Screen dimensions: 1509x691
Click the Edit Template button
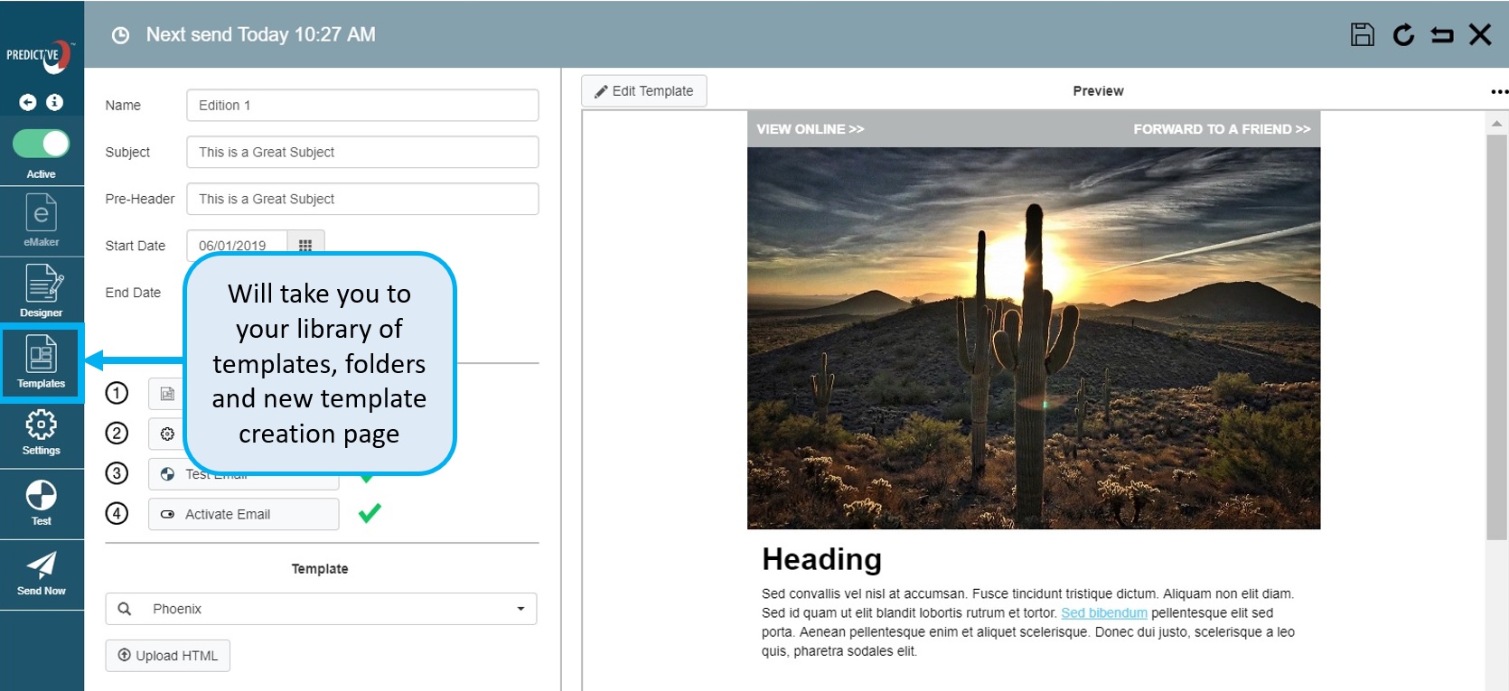643,91
